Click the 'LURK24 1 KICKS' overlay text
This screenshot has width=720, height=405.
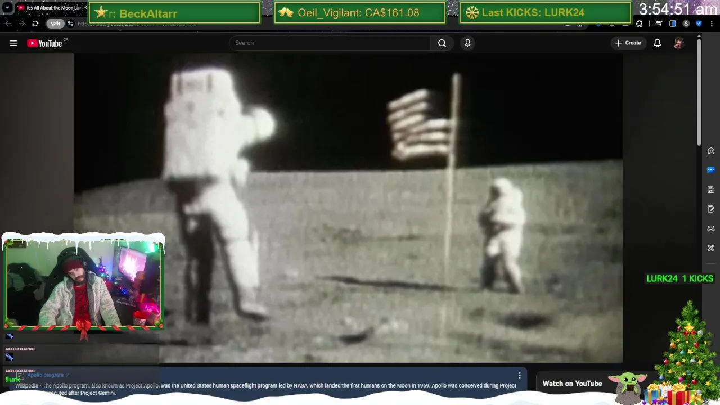click(679, 278)
